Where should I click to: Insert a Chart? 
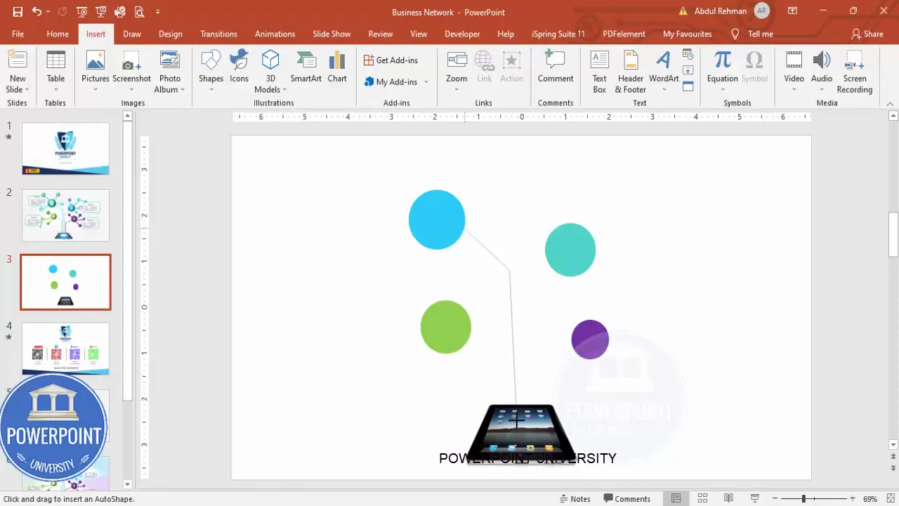(x=337, y=67)
